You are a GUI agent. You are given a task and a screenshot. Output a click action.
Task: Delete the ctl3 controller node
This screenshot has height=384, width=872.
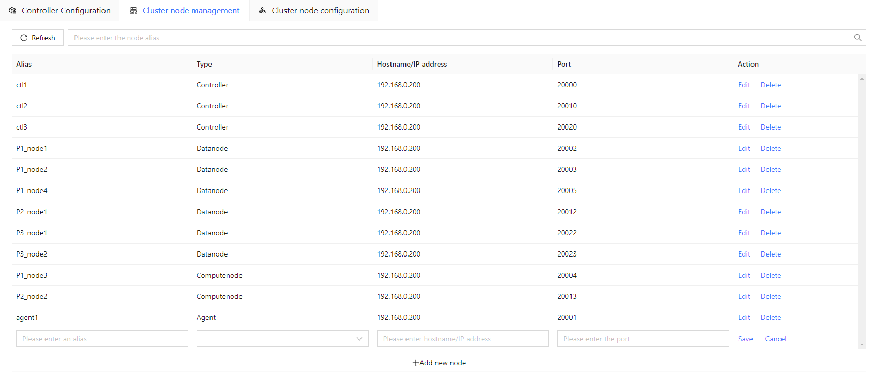coord(771,127)
